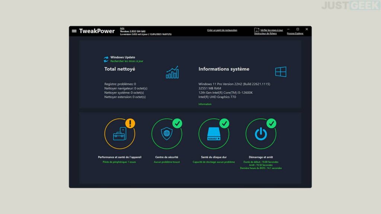The height and width of the screenshot is (214, 381).
Task: Click Aucun problème trouvé status
Action: [x=167, y=162]
